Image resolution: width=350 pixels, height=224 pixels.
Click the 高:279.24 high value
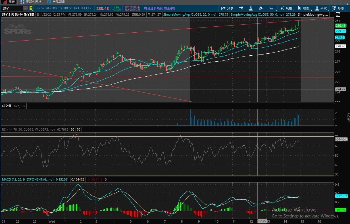(91, 14)
